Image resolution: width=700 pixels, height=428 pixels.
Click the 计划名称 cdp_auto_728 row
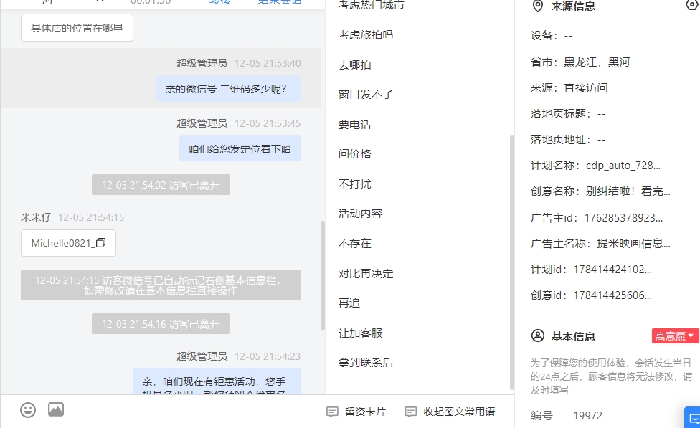595,166
